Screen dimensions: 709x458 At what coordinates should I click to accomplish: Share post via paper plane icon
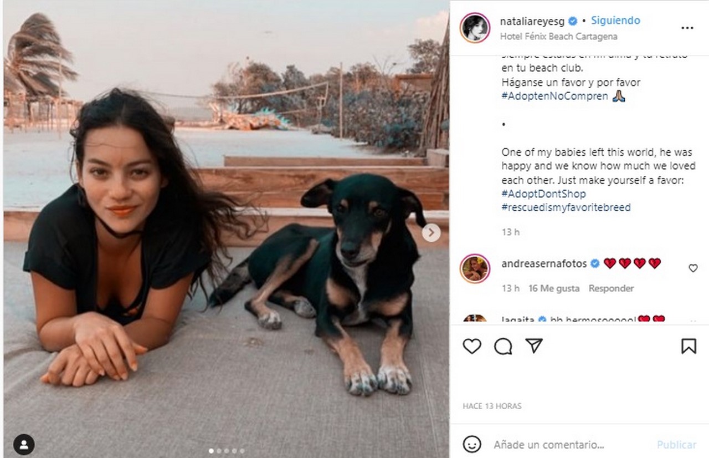pyautogui.click(x=533, y=347)
